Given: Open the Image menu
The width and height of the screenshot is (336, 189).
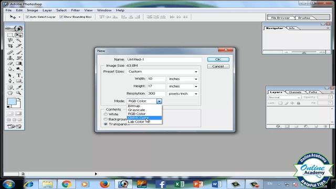Looking at the screenshot, I should 33,10.
